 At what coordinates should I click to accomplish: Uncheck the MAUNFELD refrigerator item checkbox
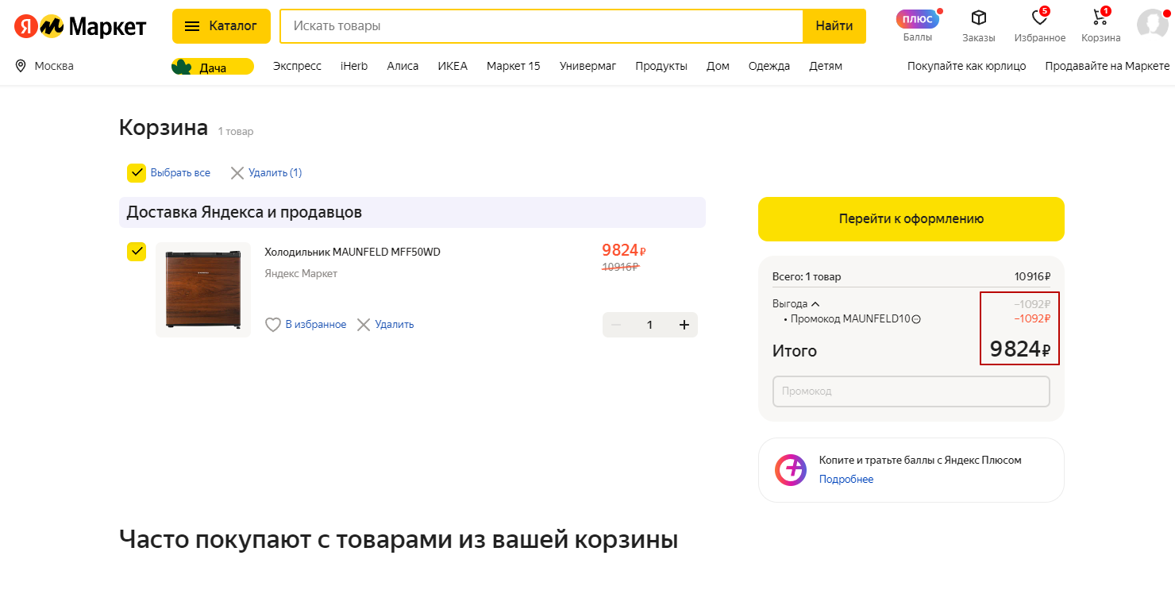(x=137, y=252)
